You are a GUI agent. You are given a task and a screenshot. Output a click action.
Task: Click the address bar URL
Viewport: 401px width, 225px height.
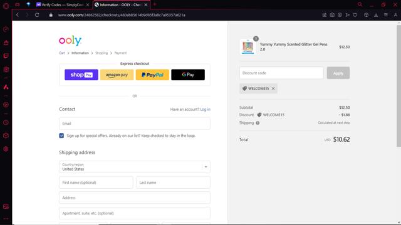(122, 15)
